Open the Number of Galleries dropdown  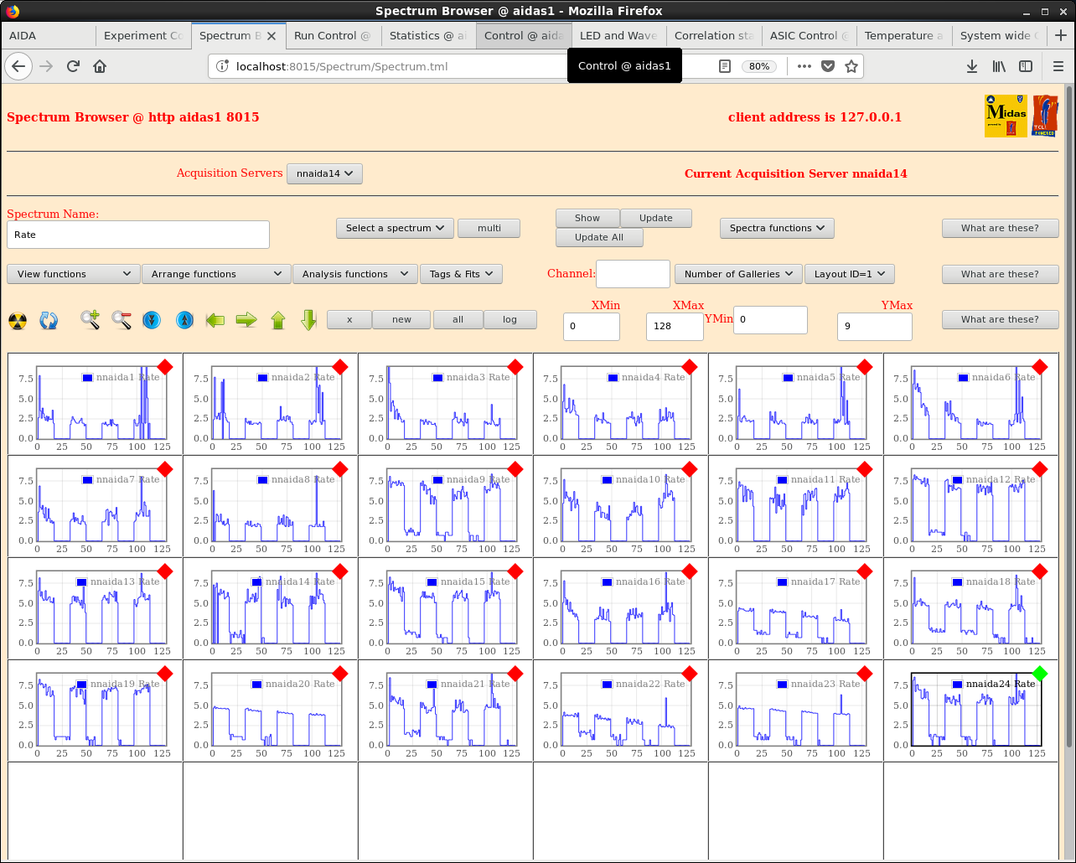(738, 274)
